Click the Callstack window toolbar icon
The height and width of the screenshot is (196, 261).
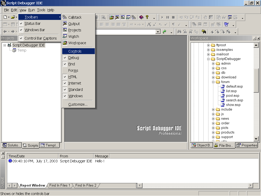tap(134, 17)
